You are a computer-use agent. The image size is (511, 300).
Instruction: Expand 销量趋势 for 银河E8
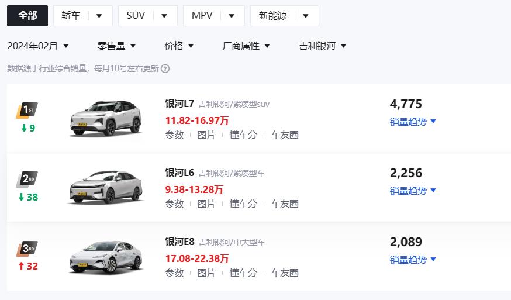pyautogui.click(x=413, y=260)
